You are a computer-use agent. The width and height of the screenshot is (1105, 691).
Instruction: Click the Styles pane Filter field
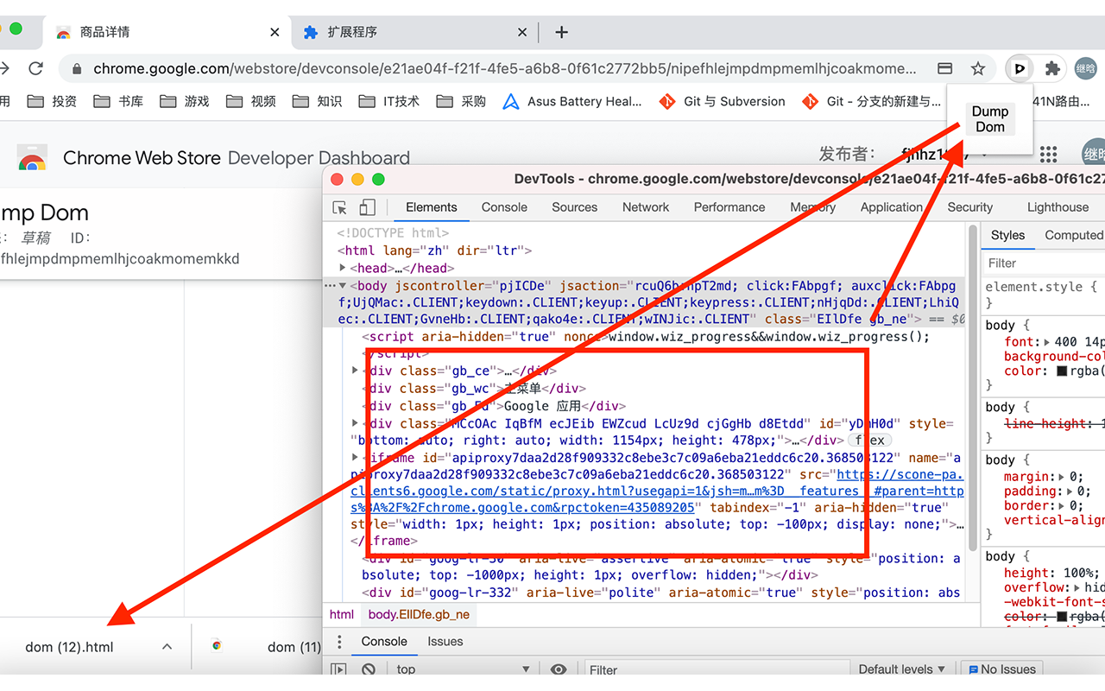(x=1045, y=263)
